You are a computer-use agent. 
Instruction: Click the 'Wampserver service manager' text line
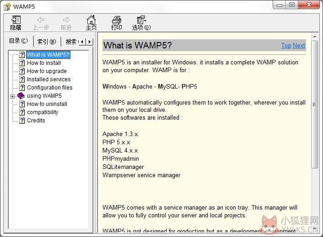click(x=141, y=175)
